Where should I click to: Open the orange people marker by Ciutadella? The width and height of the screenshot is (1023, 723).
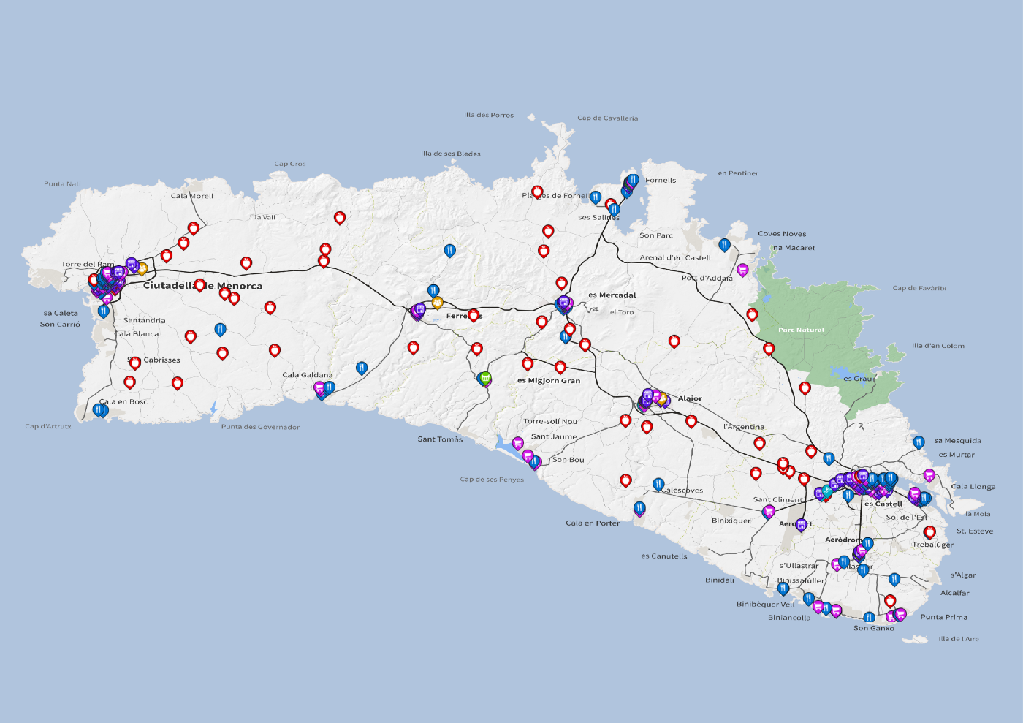[x=142, y=268]
